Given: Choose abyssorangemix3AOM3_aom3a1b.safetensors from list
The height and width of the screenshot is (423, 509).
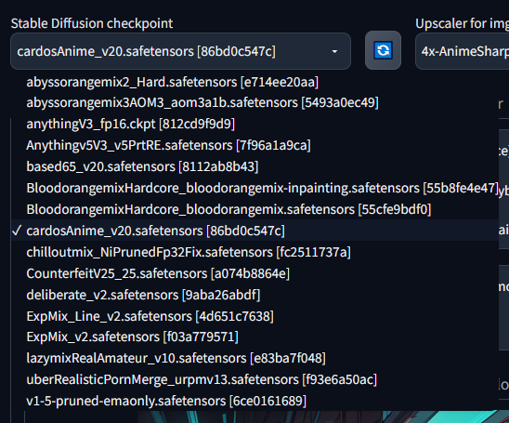Looking at the screenshot, I should tap(254, 102).
